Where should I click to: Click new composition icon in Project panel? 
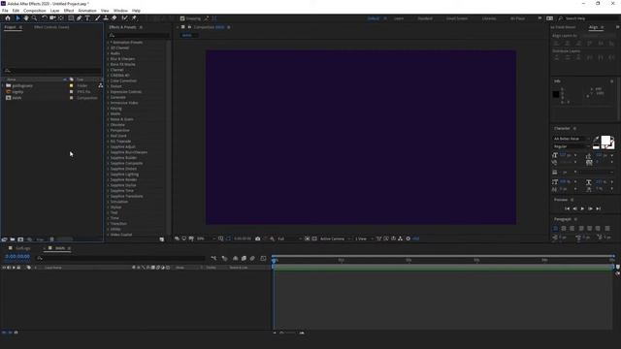point(20,239)
